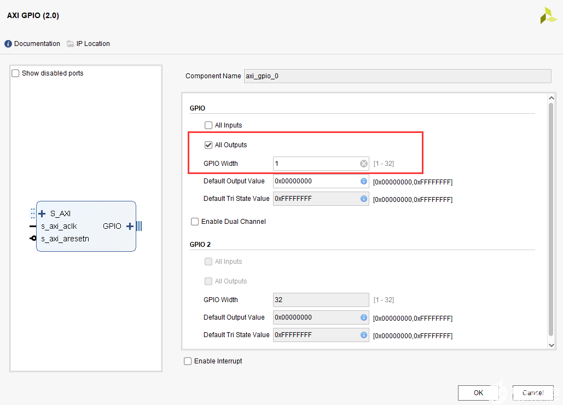Click info icon beside GPIO 2 Default Tri State Value
Screen dimensions: 563x405
point(364,335)
